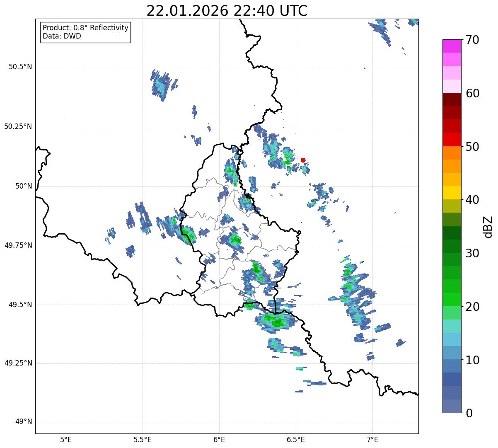498x448 pixels.
Task: Click the 70 tick label on colorbar
Action: tap(472, 40)
